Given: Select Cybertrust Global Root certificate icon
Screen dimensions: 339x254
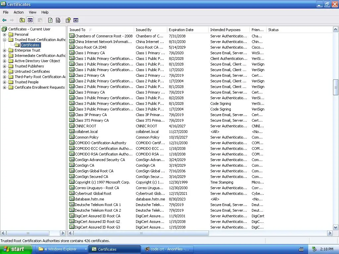Looking at the screenshot, I should coord(72,193).
